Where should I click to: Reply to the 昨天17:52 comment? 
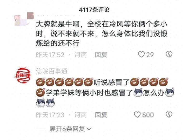click(101, 55)
